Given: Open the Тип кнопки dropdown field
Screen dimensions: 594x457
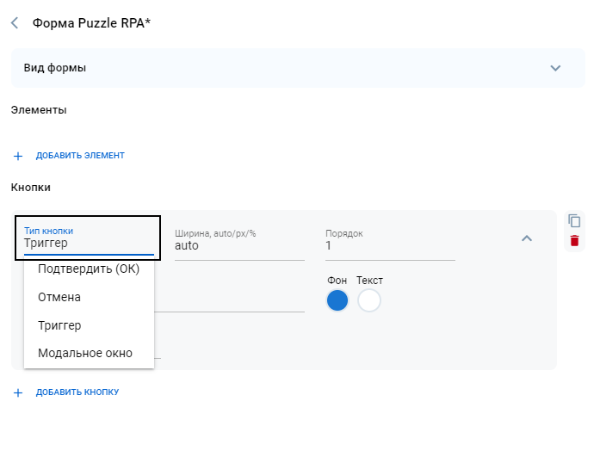Looking at the screenshot, I should pos(88,238).
